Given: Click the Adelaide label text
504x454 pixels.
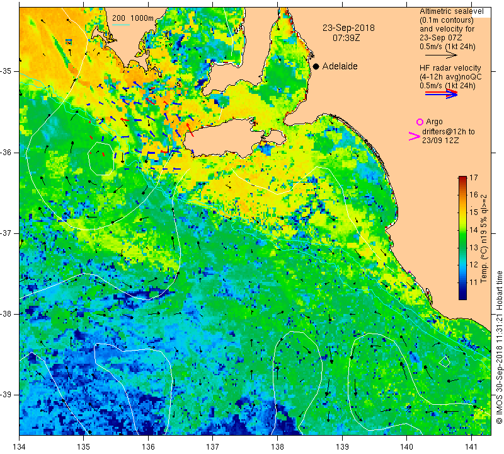Looking at the screenshot, I should pyautogui.click(x=340, y=66).
